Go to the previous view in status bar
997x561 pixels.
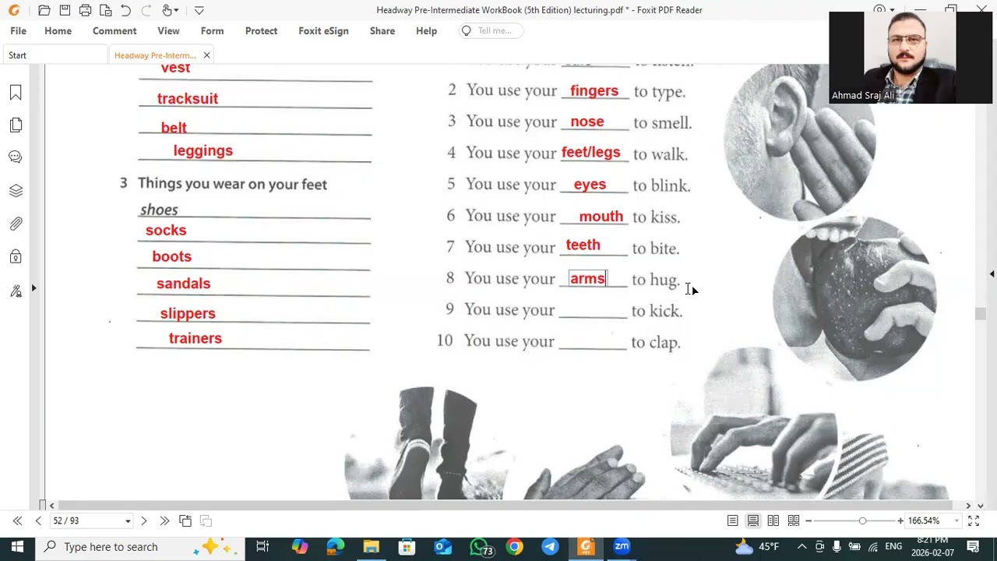185,520
